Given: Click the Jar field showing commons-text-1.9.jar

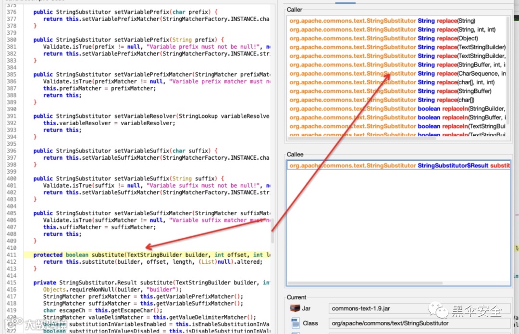Looking at the screenshot, I should tap(420, 308).
